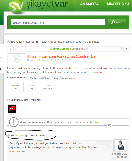Click the Arama search button
The height and width of the screenshot is (161, 132).
[x=117, y=22]
